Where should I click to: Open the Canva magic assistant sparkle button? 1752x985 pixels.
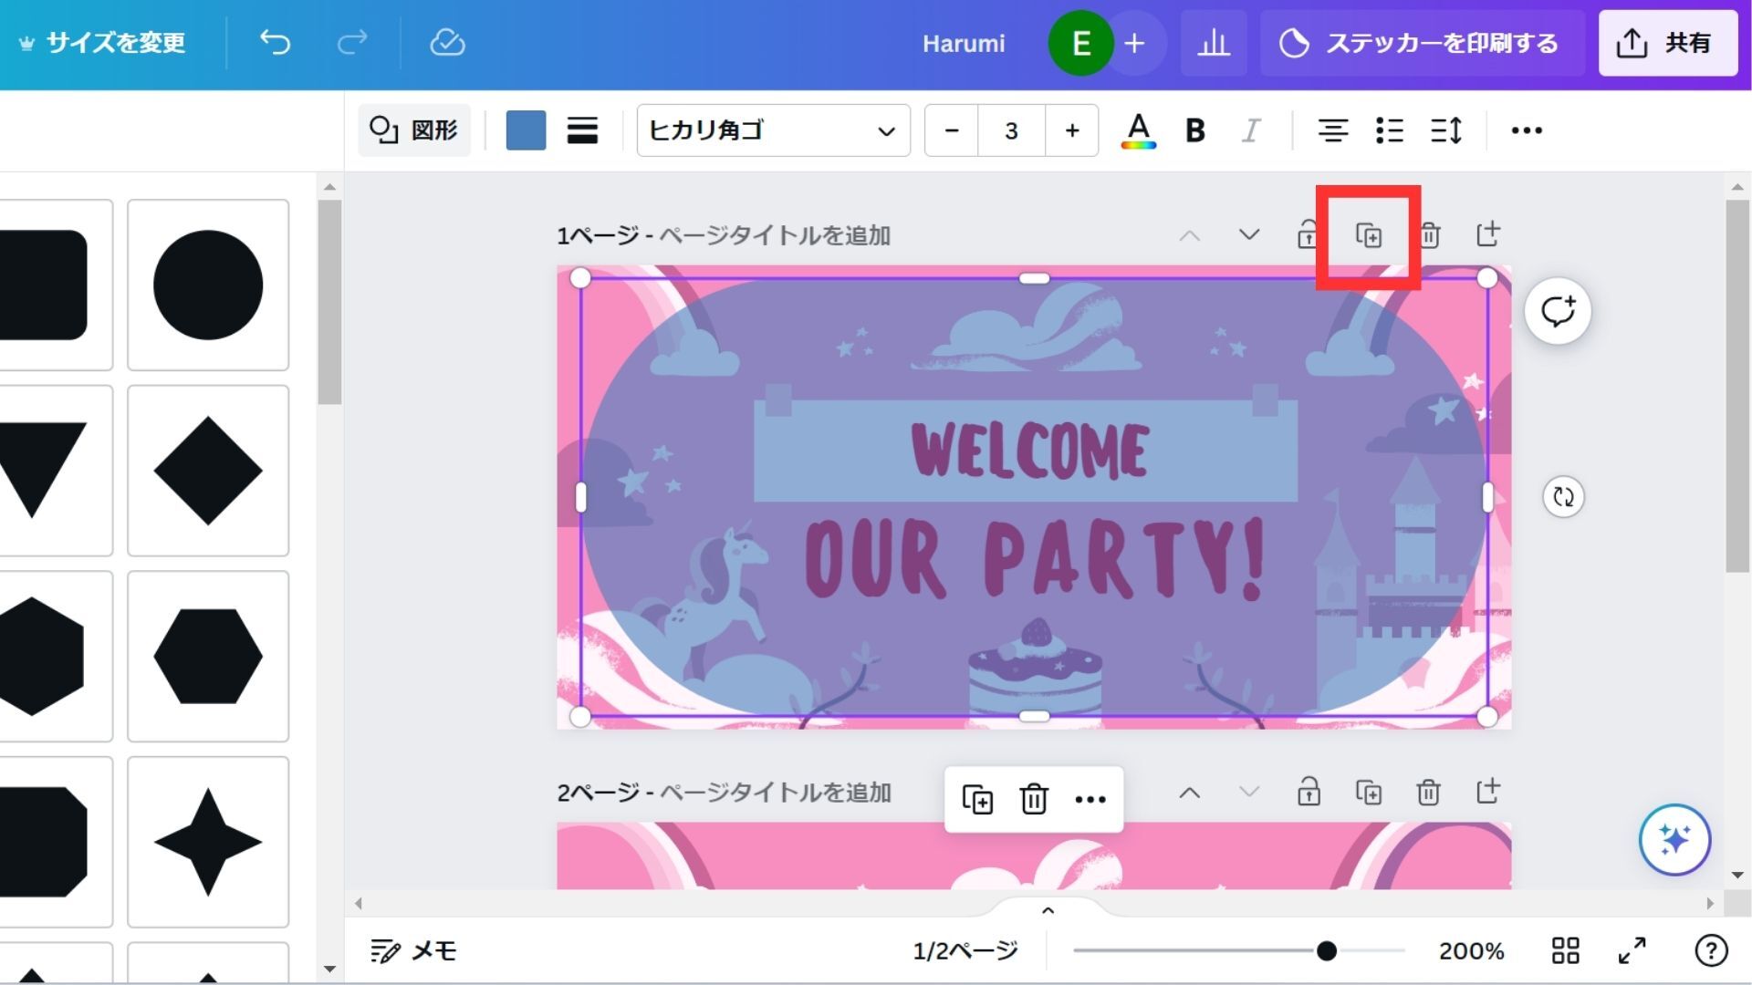click(1674, 839)
